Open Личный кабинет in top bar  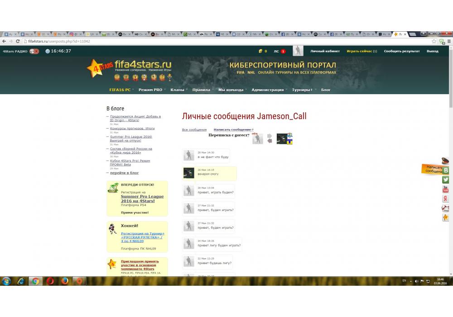pos(325,51)
